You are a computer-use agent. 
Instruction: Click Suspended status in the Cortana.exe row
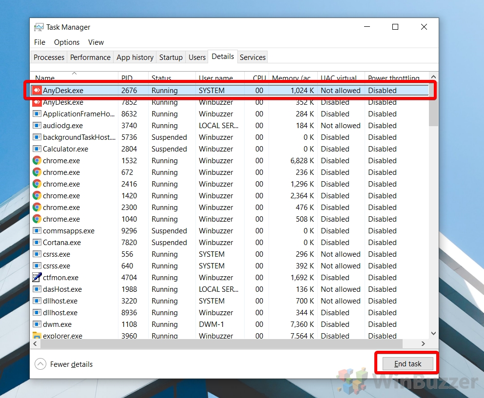click(169, 243)
